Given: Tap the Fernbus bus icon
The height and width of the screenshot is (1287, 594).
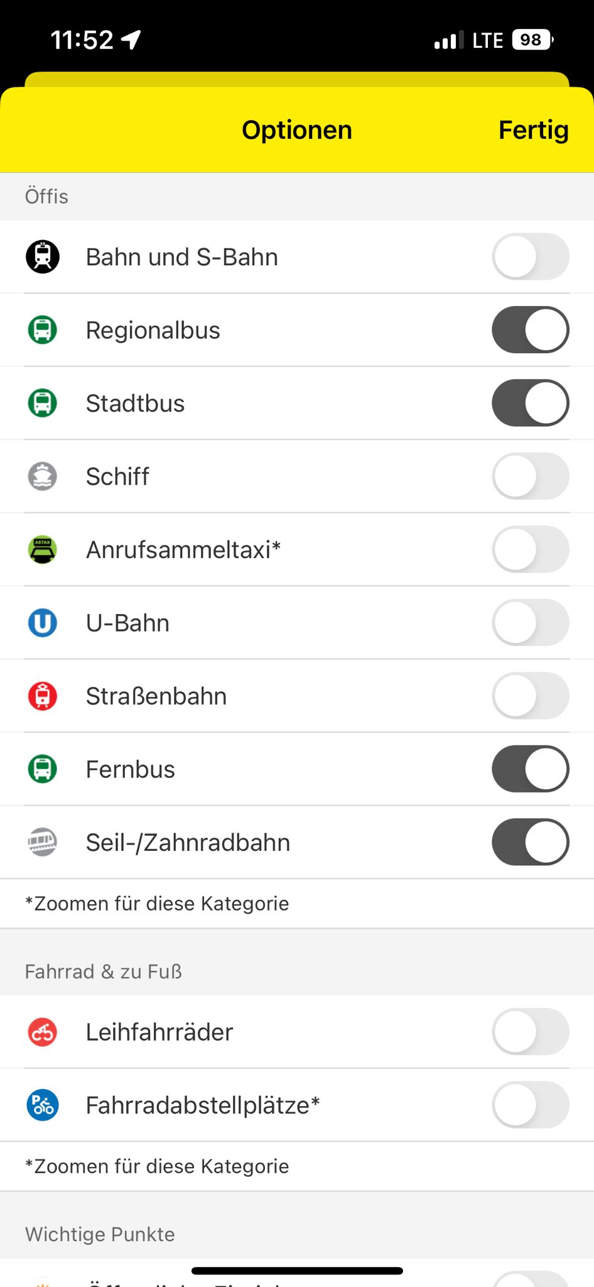Looking at the screenshot, I should [43, 769].
